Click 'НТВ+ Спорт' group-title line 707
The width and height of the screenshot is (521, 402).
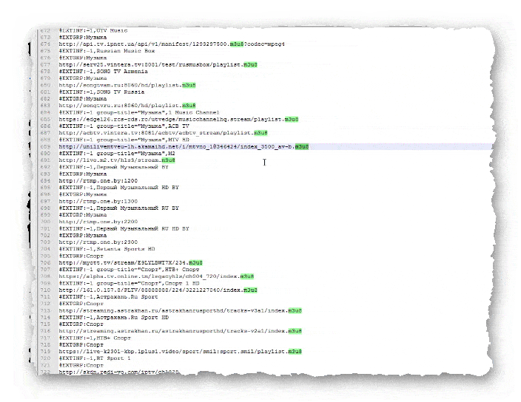point(129,269)
